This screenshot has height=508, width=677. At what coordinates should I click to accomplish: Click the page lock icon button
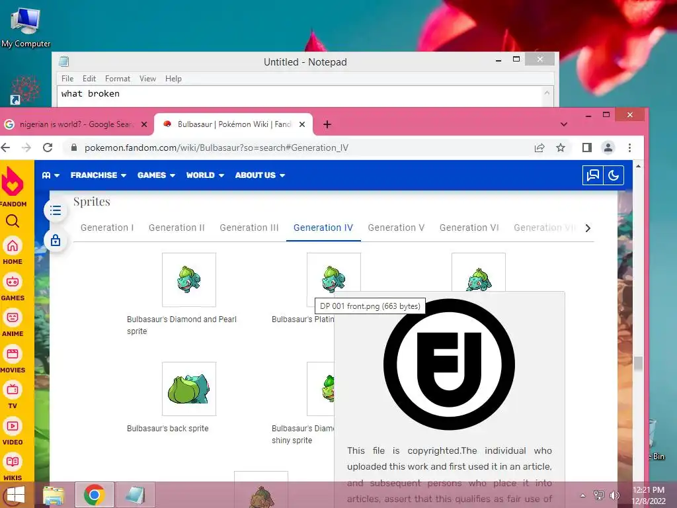56,240
